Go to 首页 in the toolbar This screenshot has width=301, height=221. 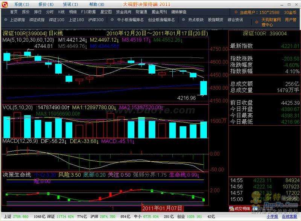(x=14, y=12)
